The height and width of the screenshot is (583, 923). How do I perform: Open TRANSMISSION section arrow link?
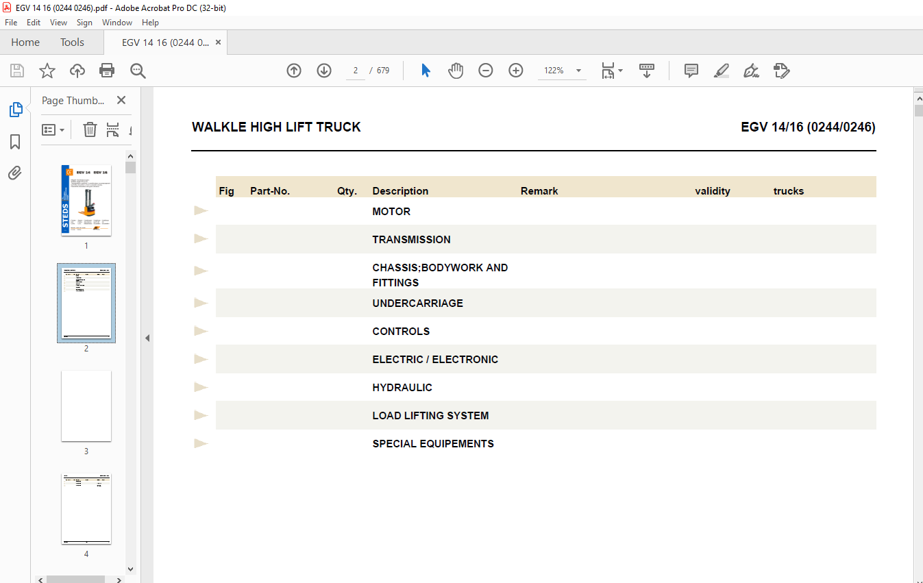[x=201, y=238]
